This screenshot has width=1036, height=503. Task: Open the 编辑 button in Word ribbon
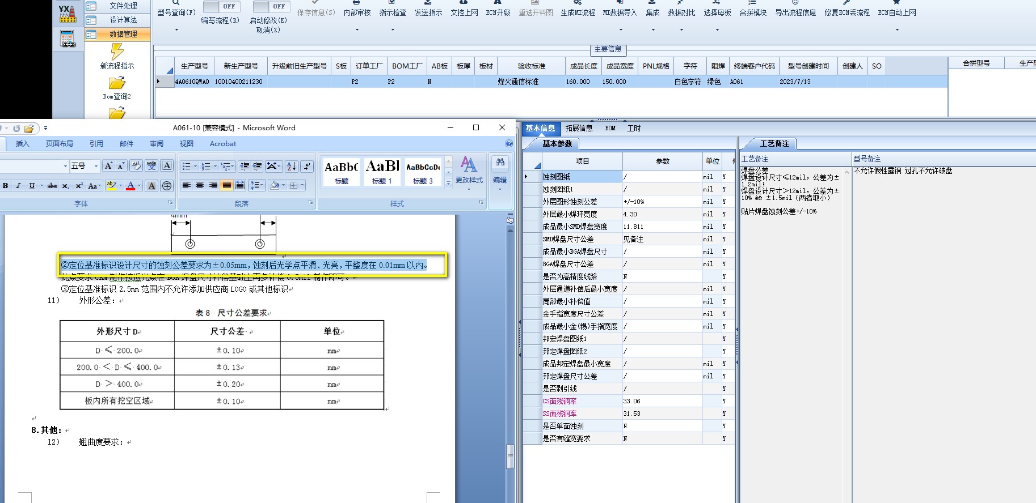[500, 173]
